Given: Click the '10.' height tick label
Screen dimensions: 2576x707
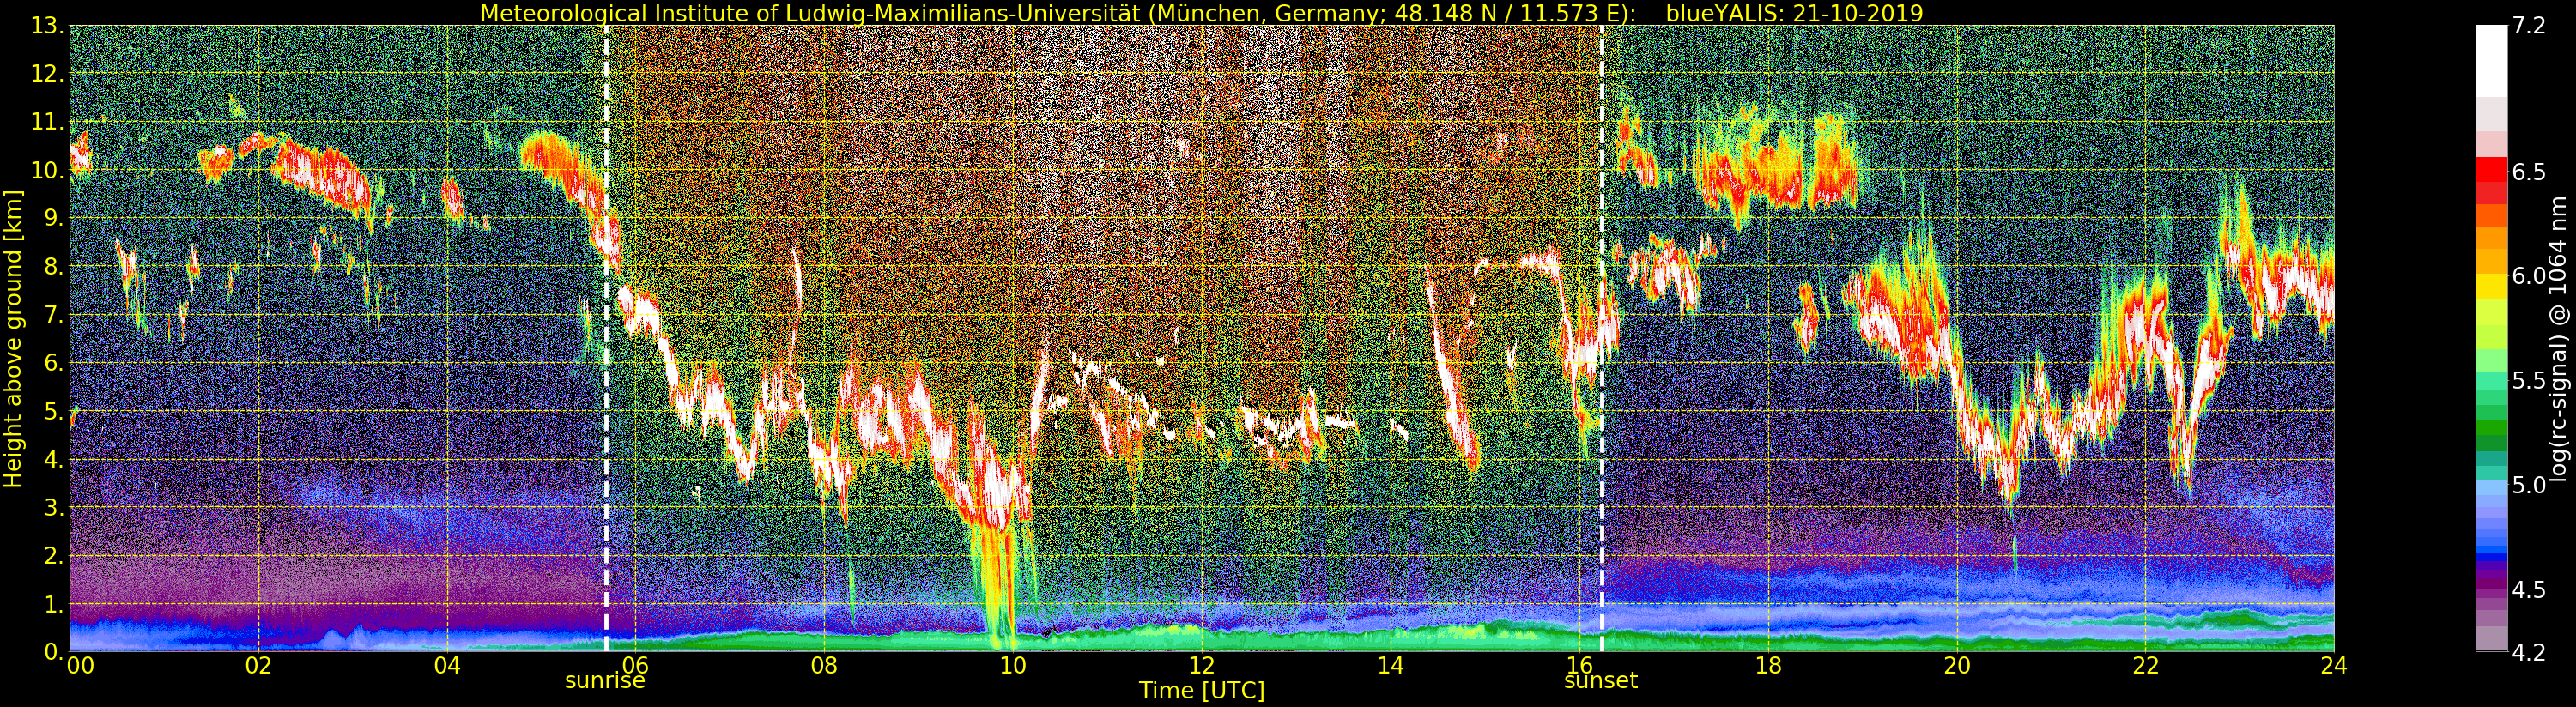Looking at the screenshot, I should (47, 170).
